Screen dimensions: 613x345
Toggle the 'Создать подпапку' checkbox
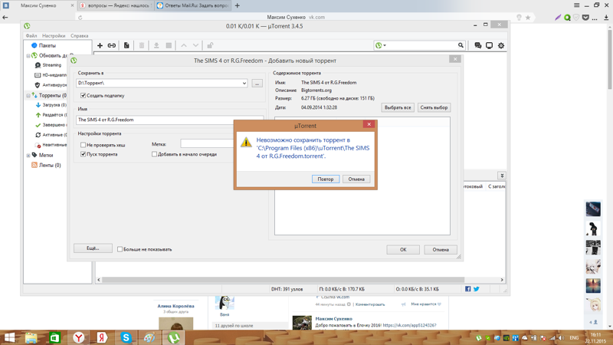pyautogui.click(x=84, y=96)
